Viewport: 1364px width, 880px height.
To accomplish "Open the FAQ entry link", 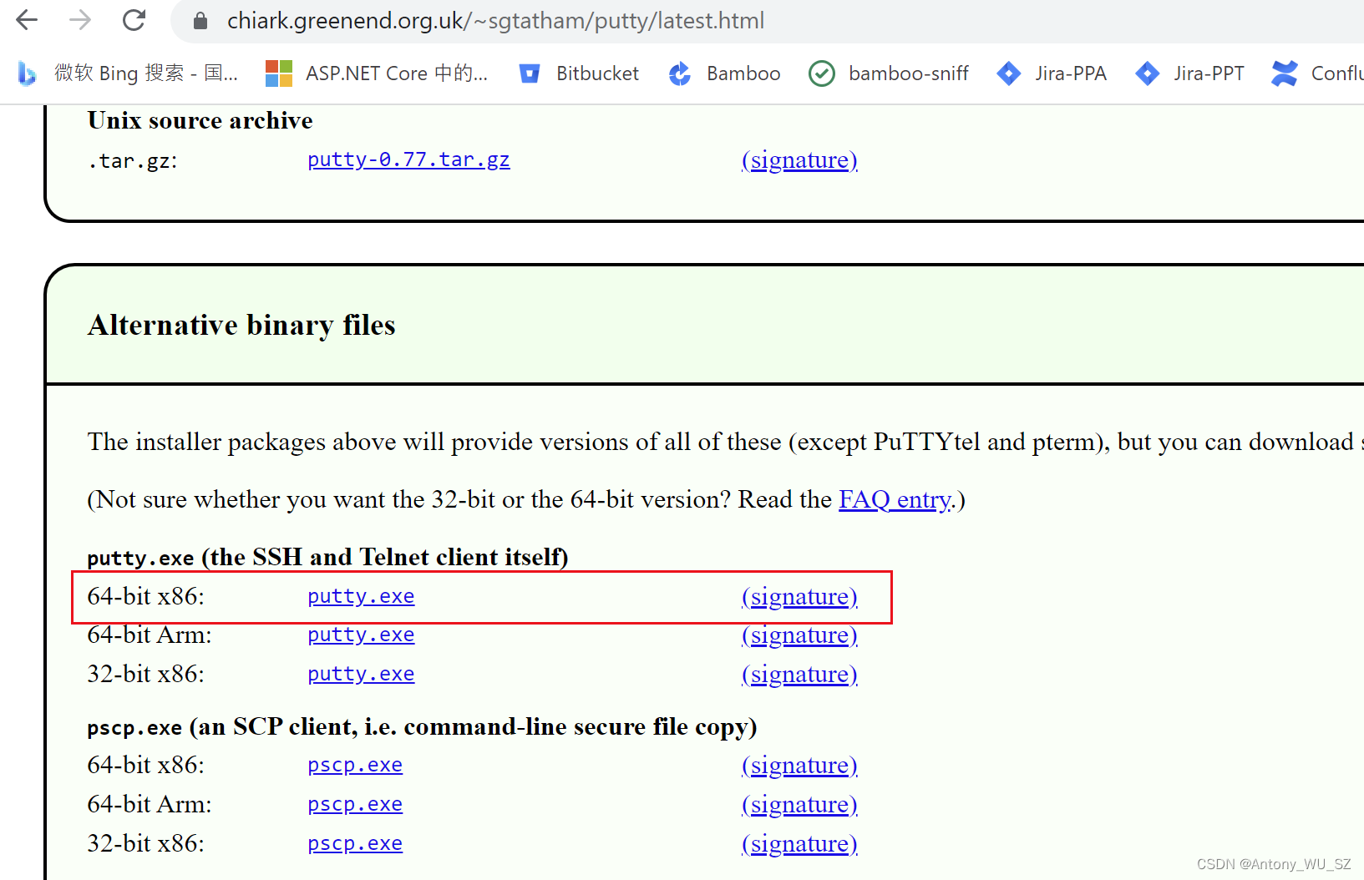I will [895, 499].
